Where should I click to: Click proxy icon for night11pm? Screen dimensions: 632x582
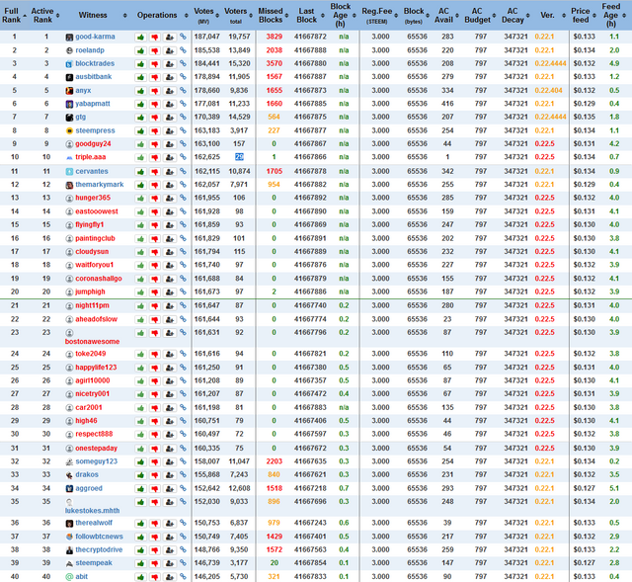tap(170, 306)
